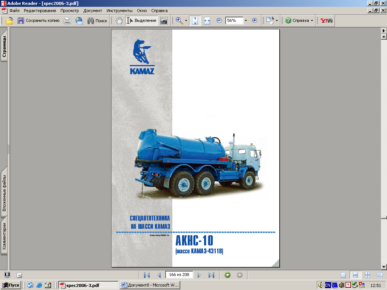This screenshot has height=290, width=387.
Task: Open the Редактирование menu
Action: 40,11
